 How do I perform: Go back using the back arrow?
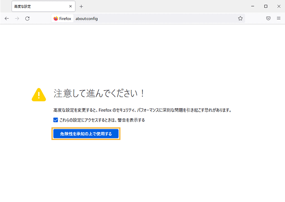coord(7,18)
